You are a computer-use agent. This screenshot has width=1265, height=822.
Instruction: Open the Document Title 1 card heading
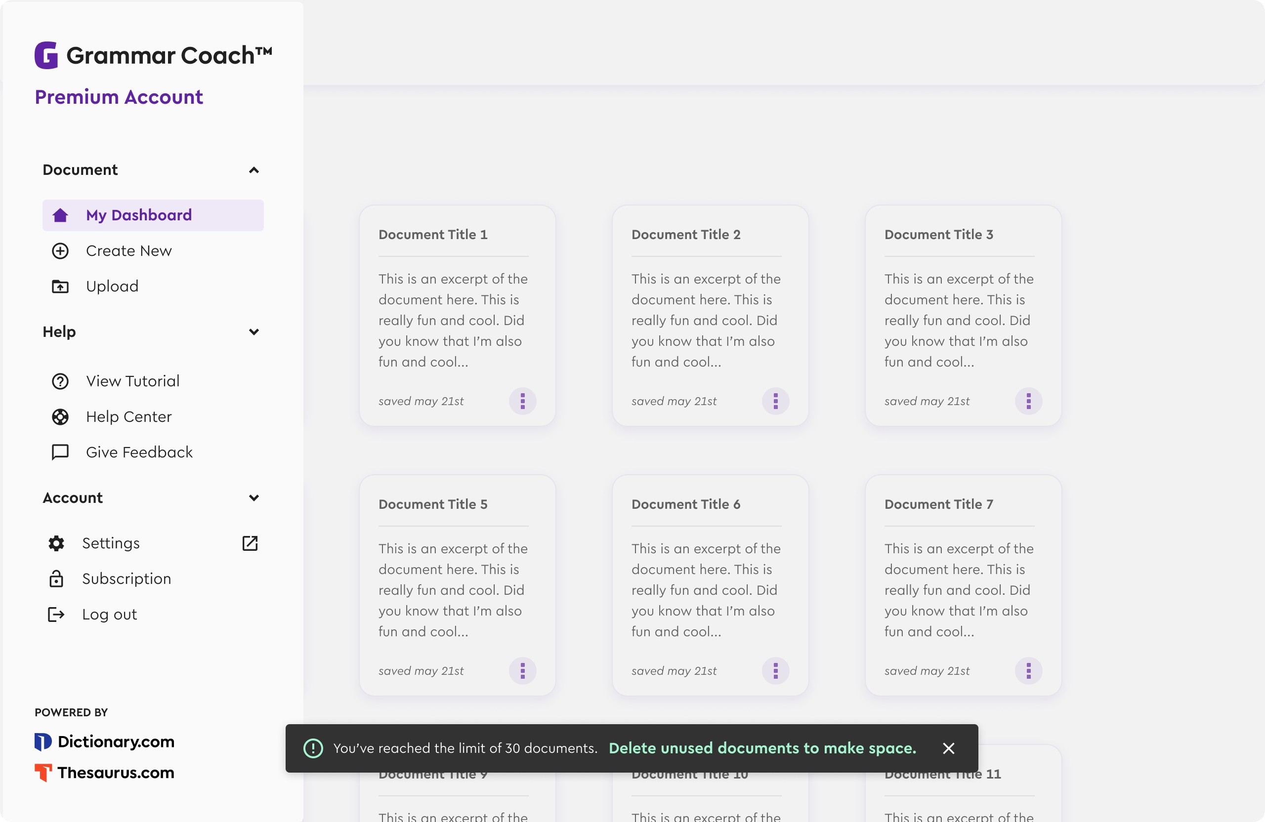433,235
